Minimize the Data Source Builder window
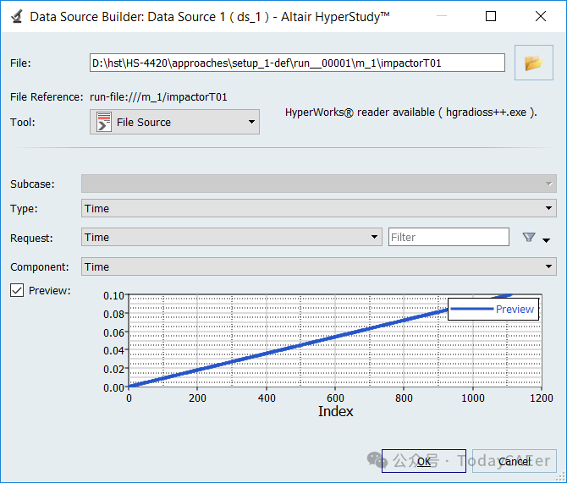 pos(442,16)
